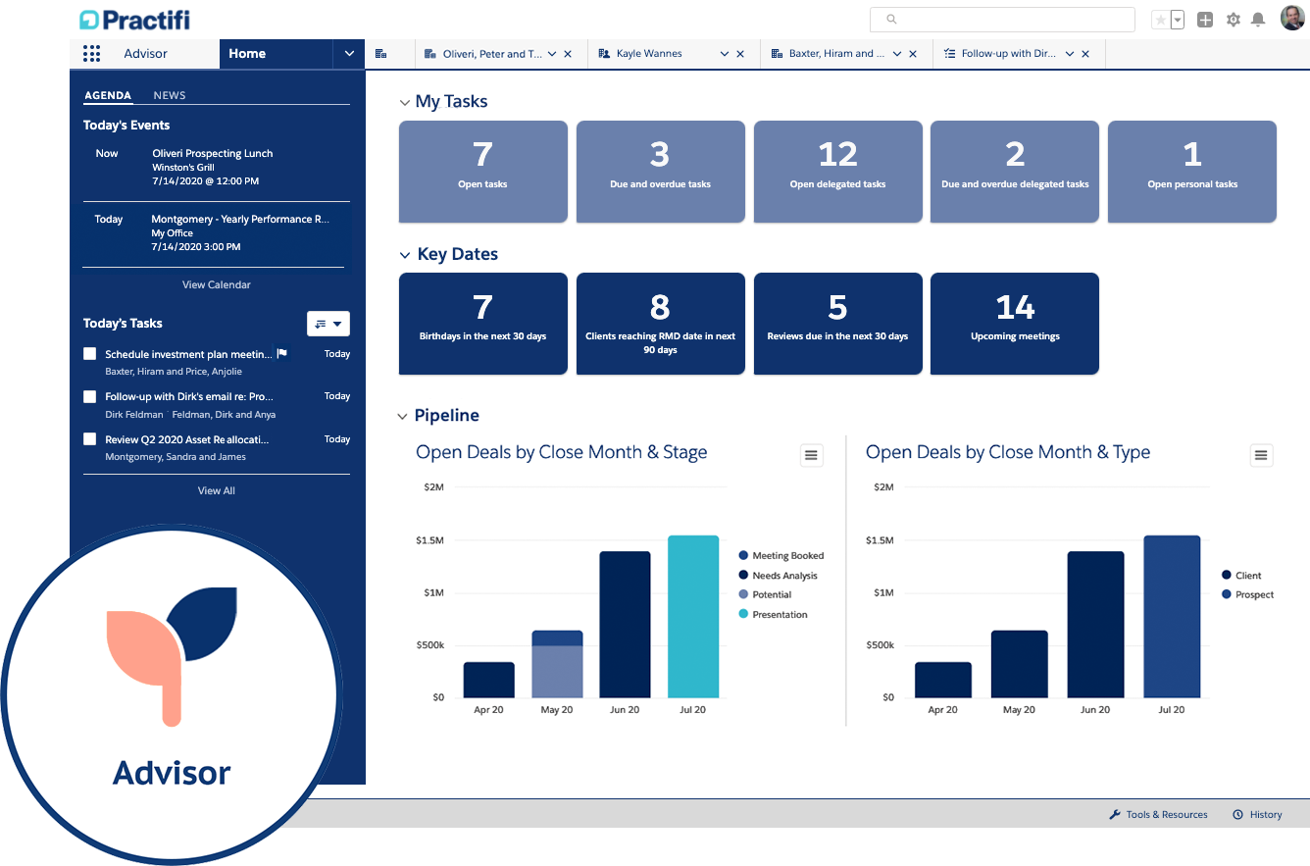The width and height of the screenshot is (1310, 866).
Task: Switch to the NEWS tab
Action: click(169, 95)
